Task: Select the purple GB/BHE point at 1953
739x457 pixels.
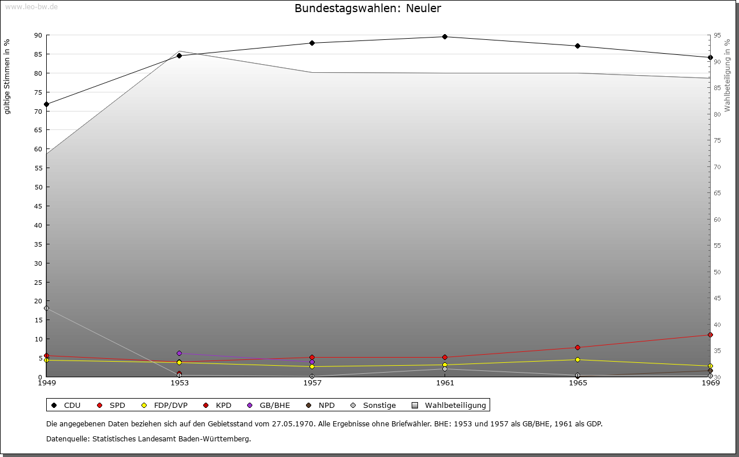Action: pyautogui.click(x=179, y=354)
